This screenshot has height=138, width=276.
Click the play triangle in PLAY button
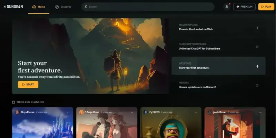263,7
